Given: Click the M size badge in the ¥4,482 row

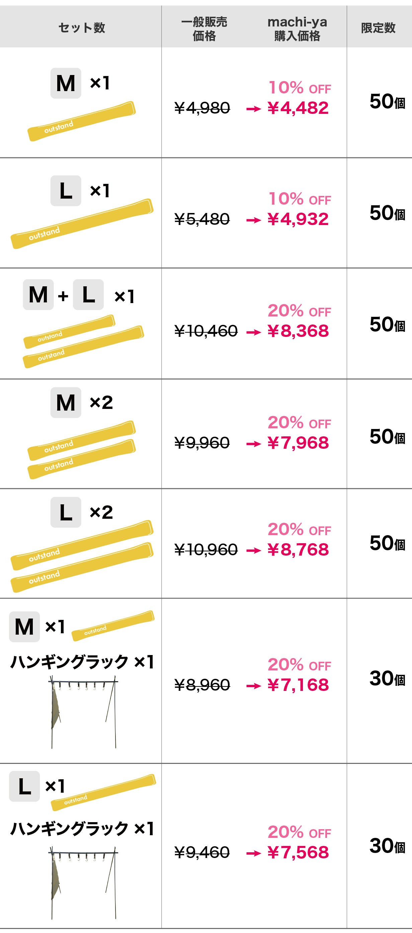Looking at the screenshot, I should [x=66, y=83].
